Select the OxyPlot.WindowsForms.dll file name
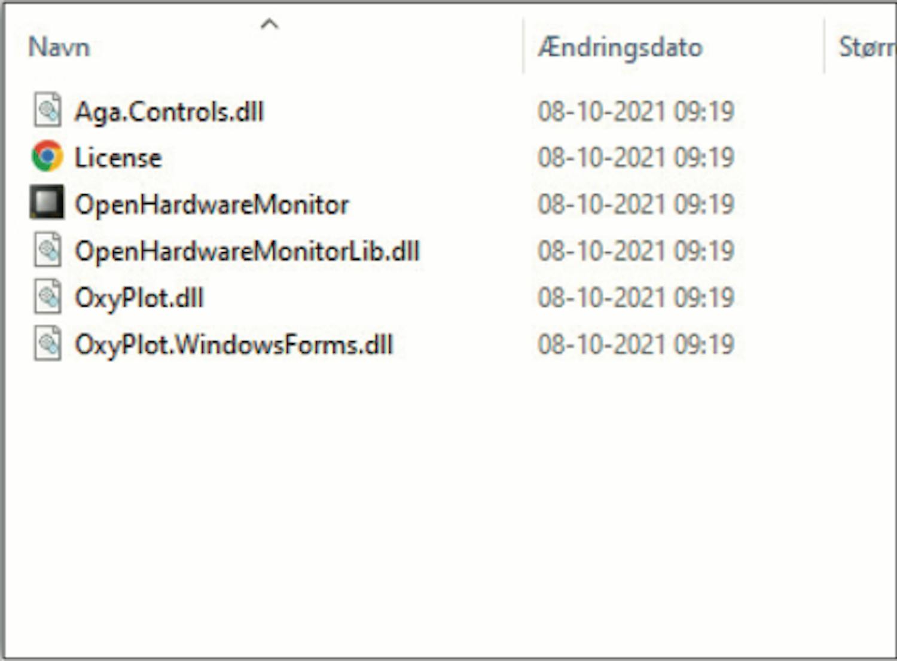The height and width of the screenshot is (661, 897). tap(233, 345)
